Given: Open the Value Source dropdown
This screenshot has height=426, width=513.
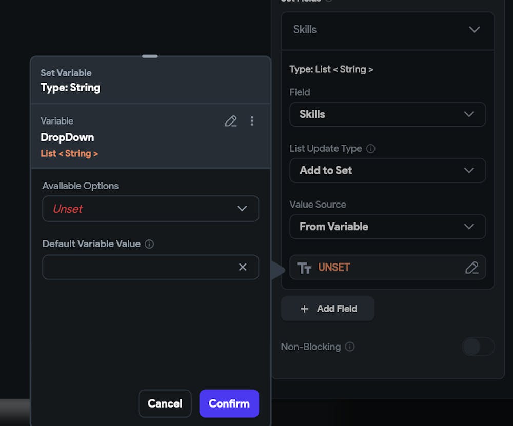Looking at the screenshot, I should [x=387, y=227].
